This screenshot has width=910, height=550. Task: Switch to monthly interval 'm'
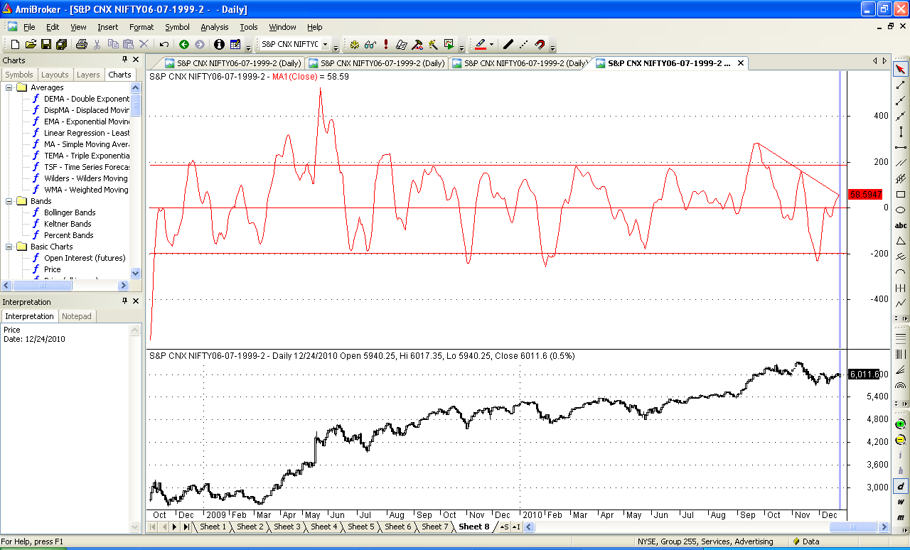tap(901, 517)
